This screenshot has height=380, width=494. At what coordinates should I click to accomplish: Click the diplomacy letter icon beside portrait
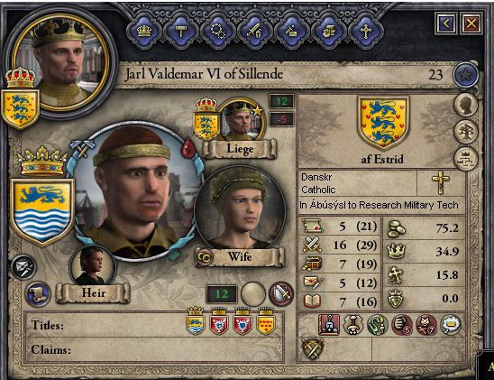coord(23,267)
